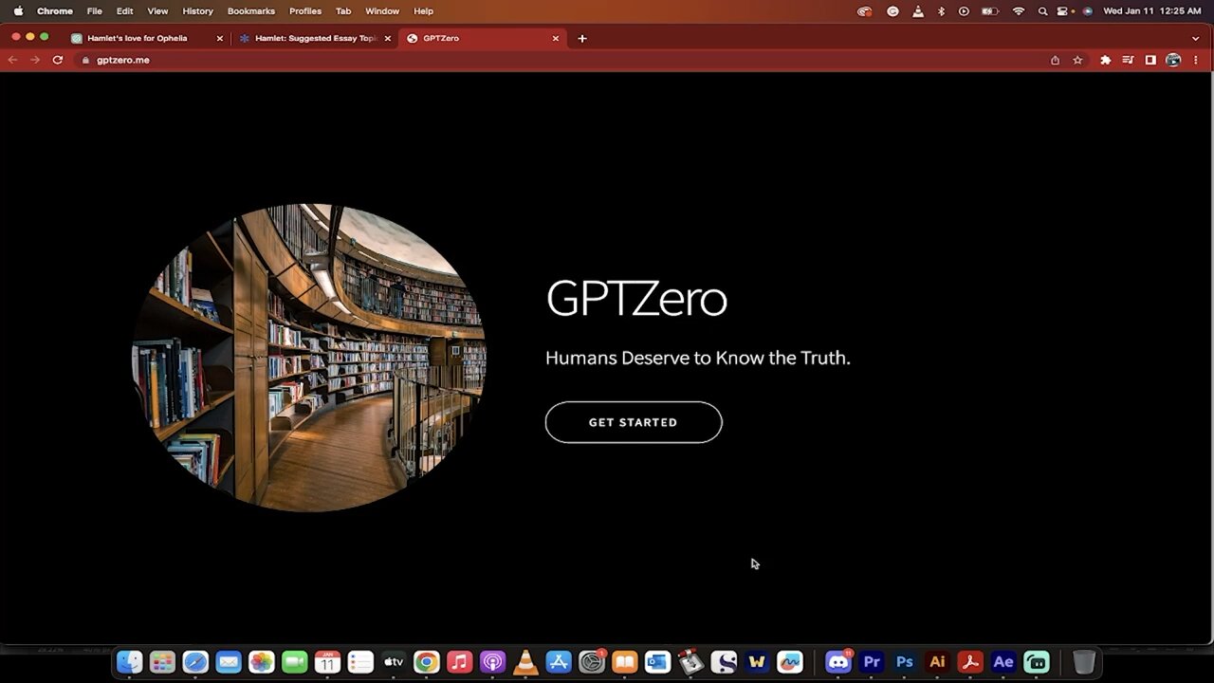The image size is (1214, 683).
Task: Open Premiere Pro from the dock
Action: pyautogui.click(x=872, y=662)
